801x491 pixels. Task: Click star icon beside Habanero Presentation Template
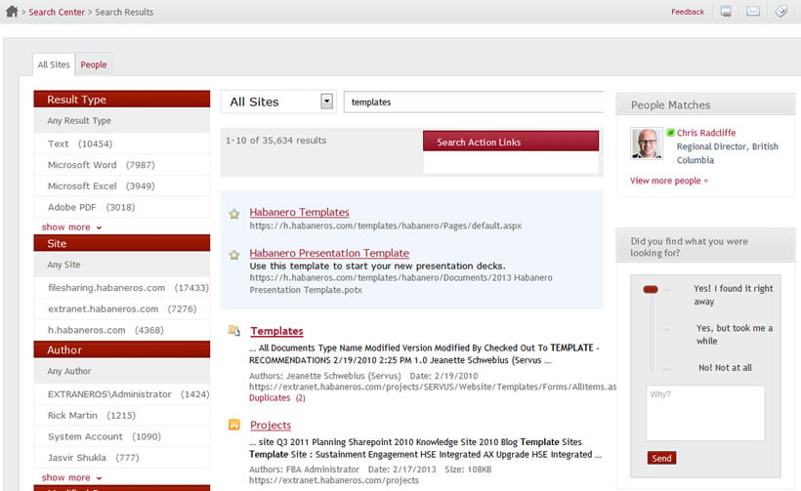pyautogui.click(x=234, y=255)
